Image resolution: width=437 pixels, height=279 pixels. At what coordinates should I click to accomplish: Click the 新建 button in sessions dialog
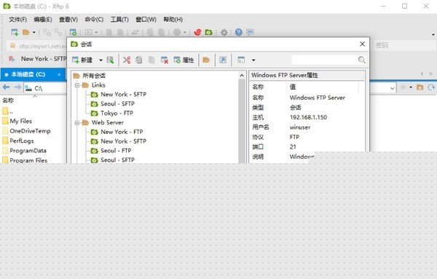coord(82,60)
